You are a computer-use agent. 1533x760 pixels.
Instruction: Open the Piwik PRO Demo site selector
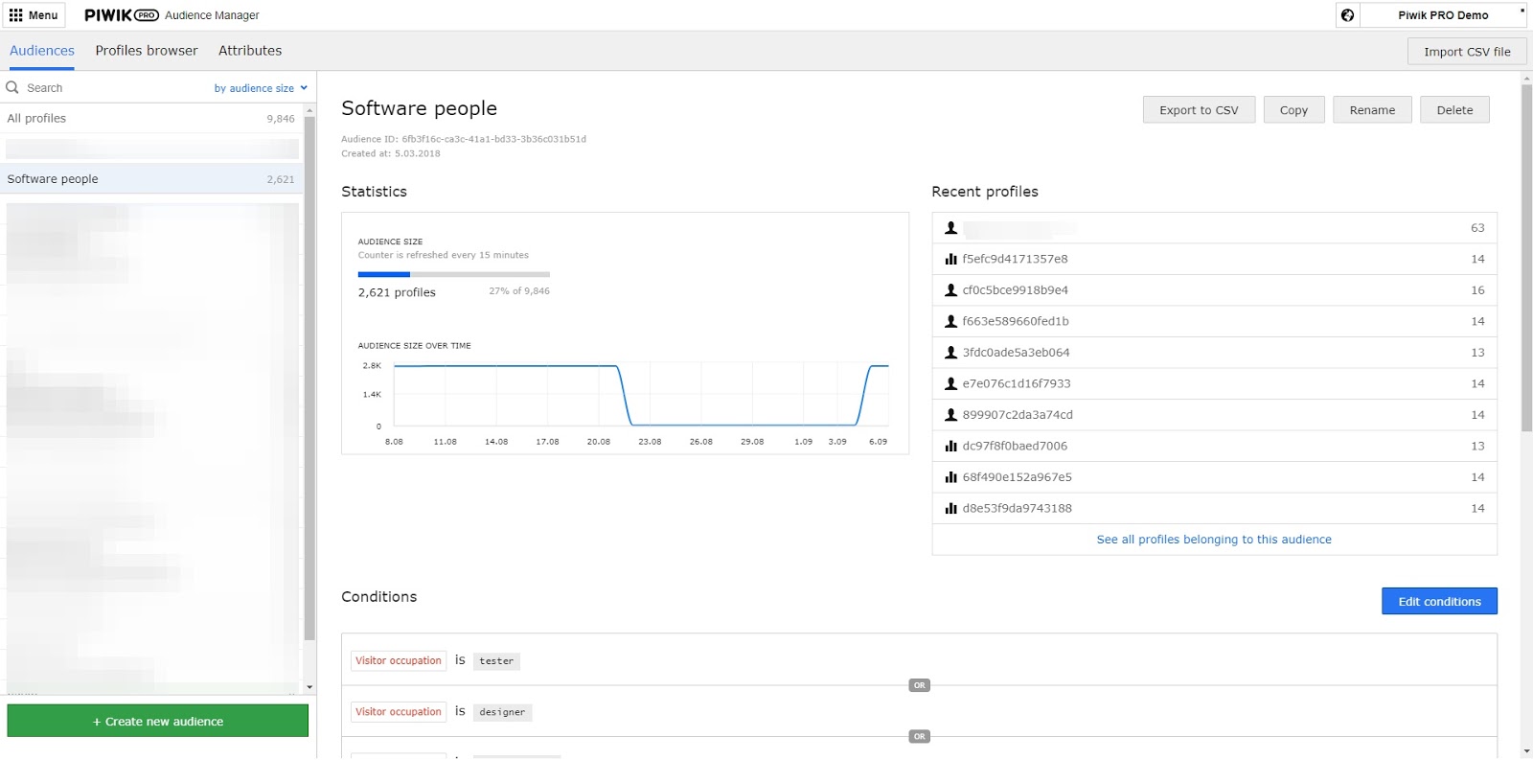click(x=1443, y=15)
